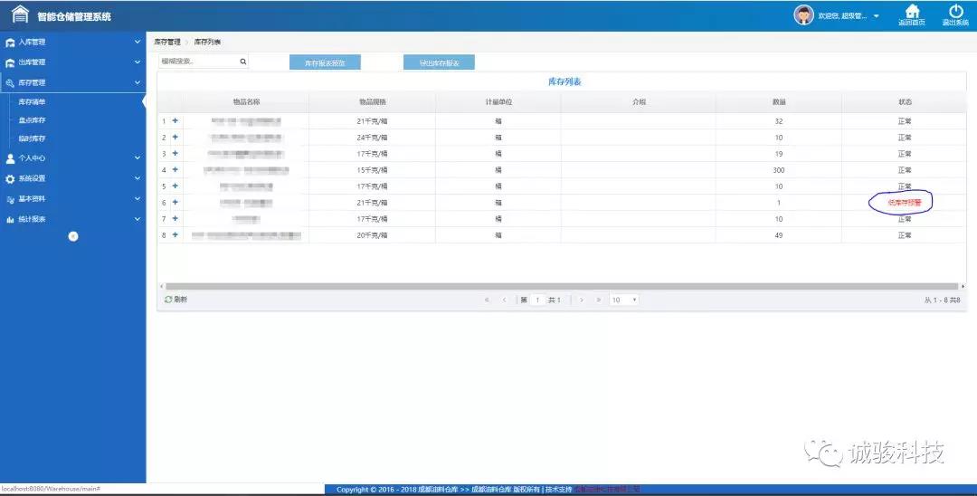Select 入库管理 menu label
Screen dimensions: 977x496
[32, 43]
